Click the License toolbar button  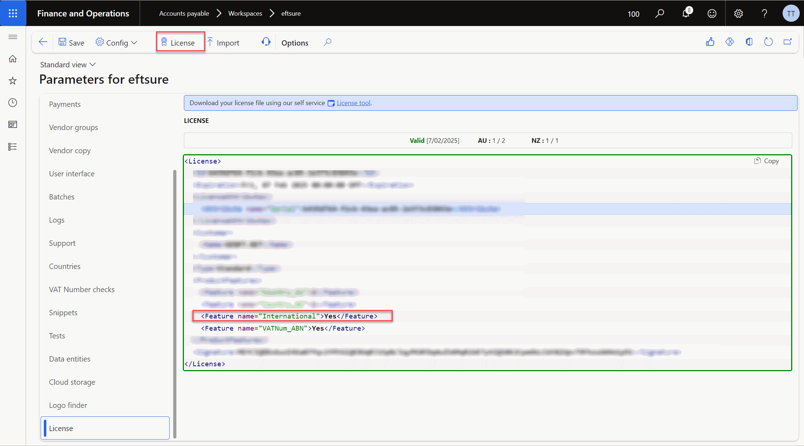pyautogui.click(x=180, y=42)
